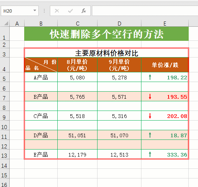Select the cell with 51,051
Image resolution: width=198 pixels, height=187 pixels.
tap(77, 135)
